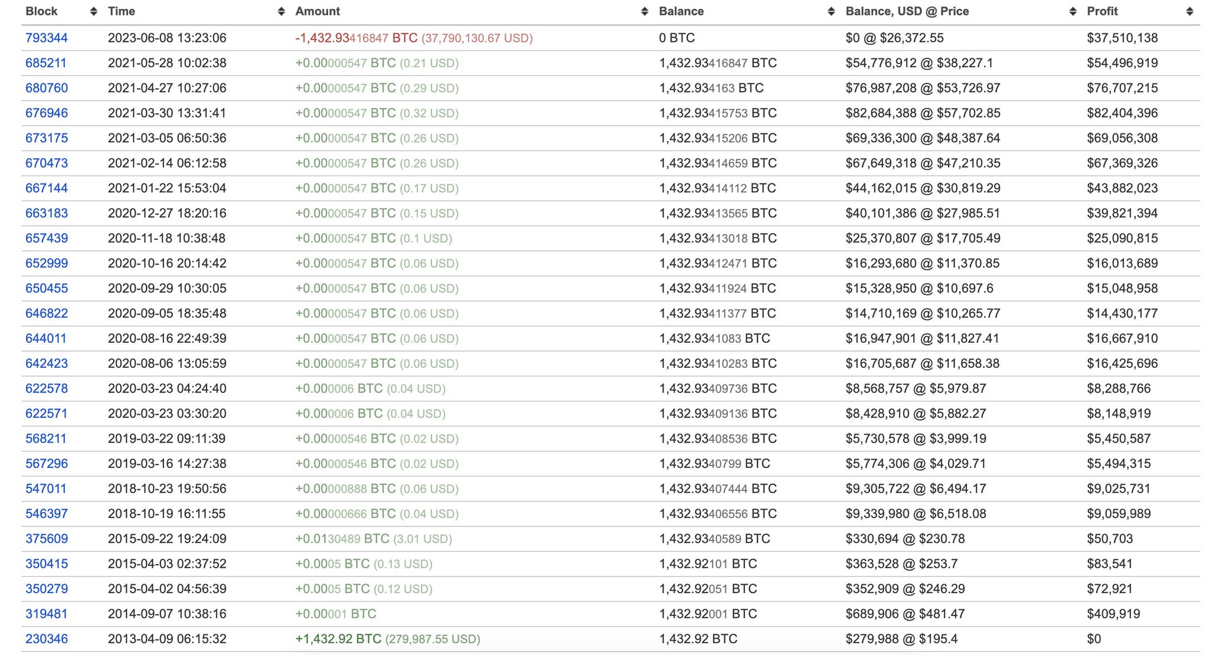This screenshot has height=655, width=1209.
Task: Select the $0 profit cell
Action: (x=1094, y=640)
